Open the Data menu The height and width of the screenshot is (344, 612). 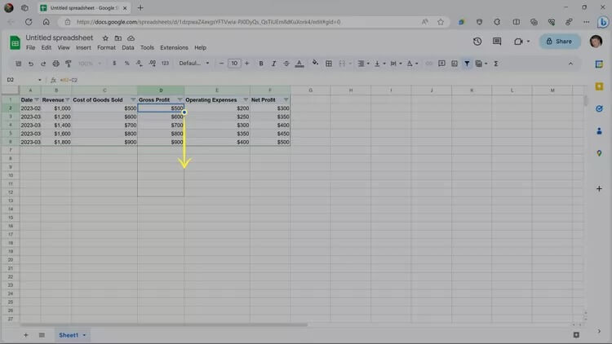128,48
